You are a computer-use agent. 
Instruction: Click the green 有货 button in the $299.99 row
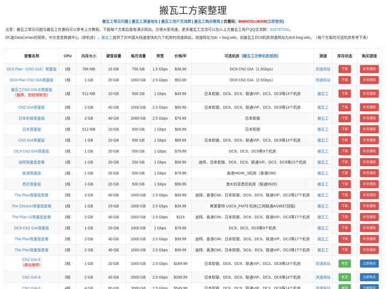point(345,277)
